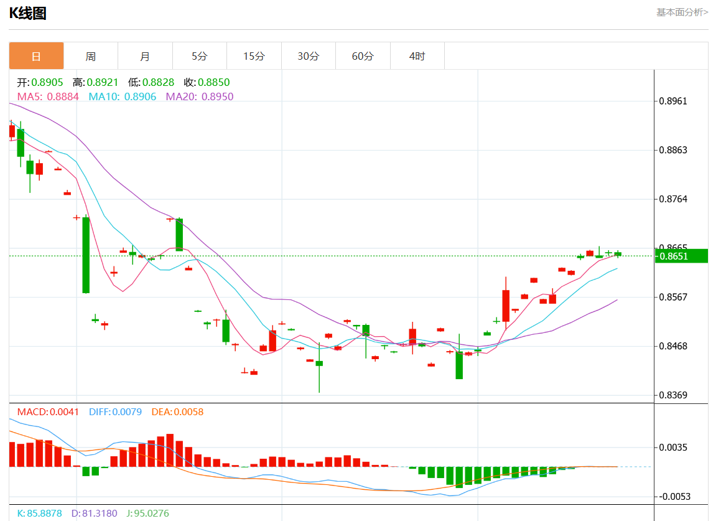Click the 开:0.8905 open value

pyautogui.click(x=40, y=82)
